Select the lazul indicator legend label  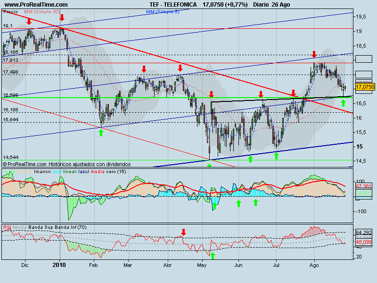[x=84, y=172]
